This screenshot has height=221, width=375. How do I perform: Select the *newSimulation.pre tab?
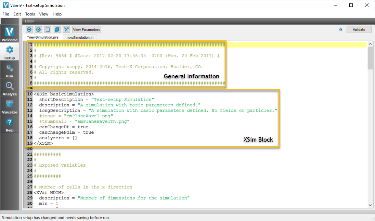tap(43, 37)
